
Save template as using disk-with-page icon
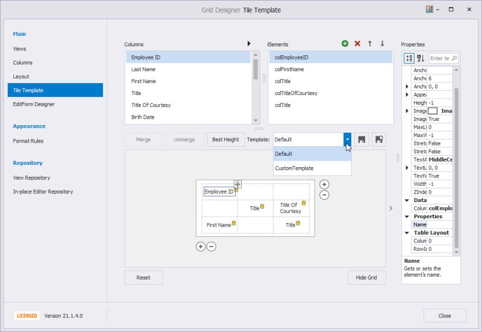(379, 140)
